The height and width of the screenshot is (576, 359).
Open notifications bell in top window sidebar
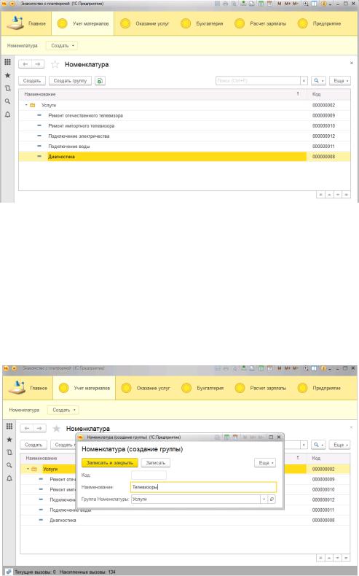click(x=7, y=114)
